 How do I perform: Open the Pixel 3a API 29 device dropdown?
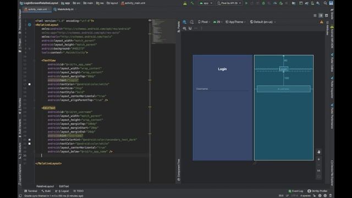(x=229, y=3)
